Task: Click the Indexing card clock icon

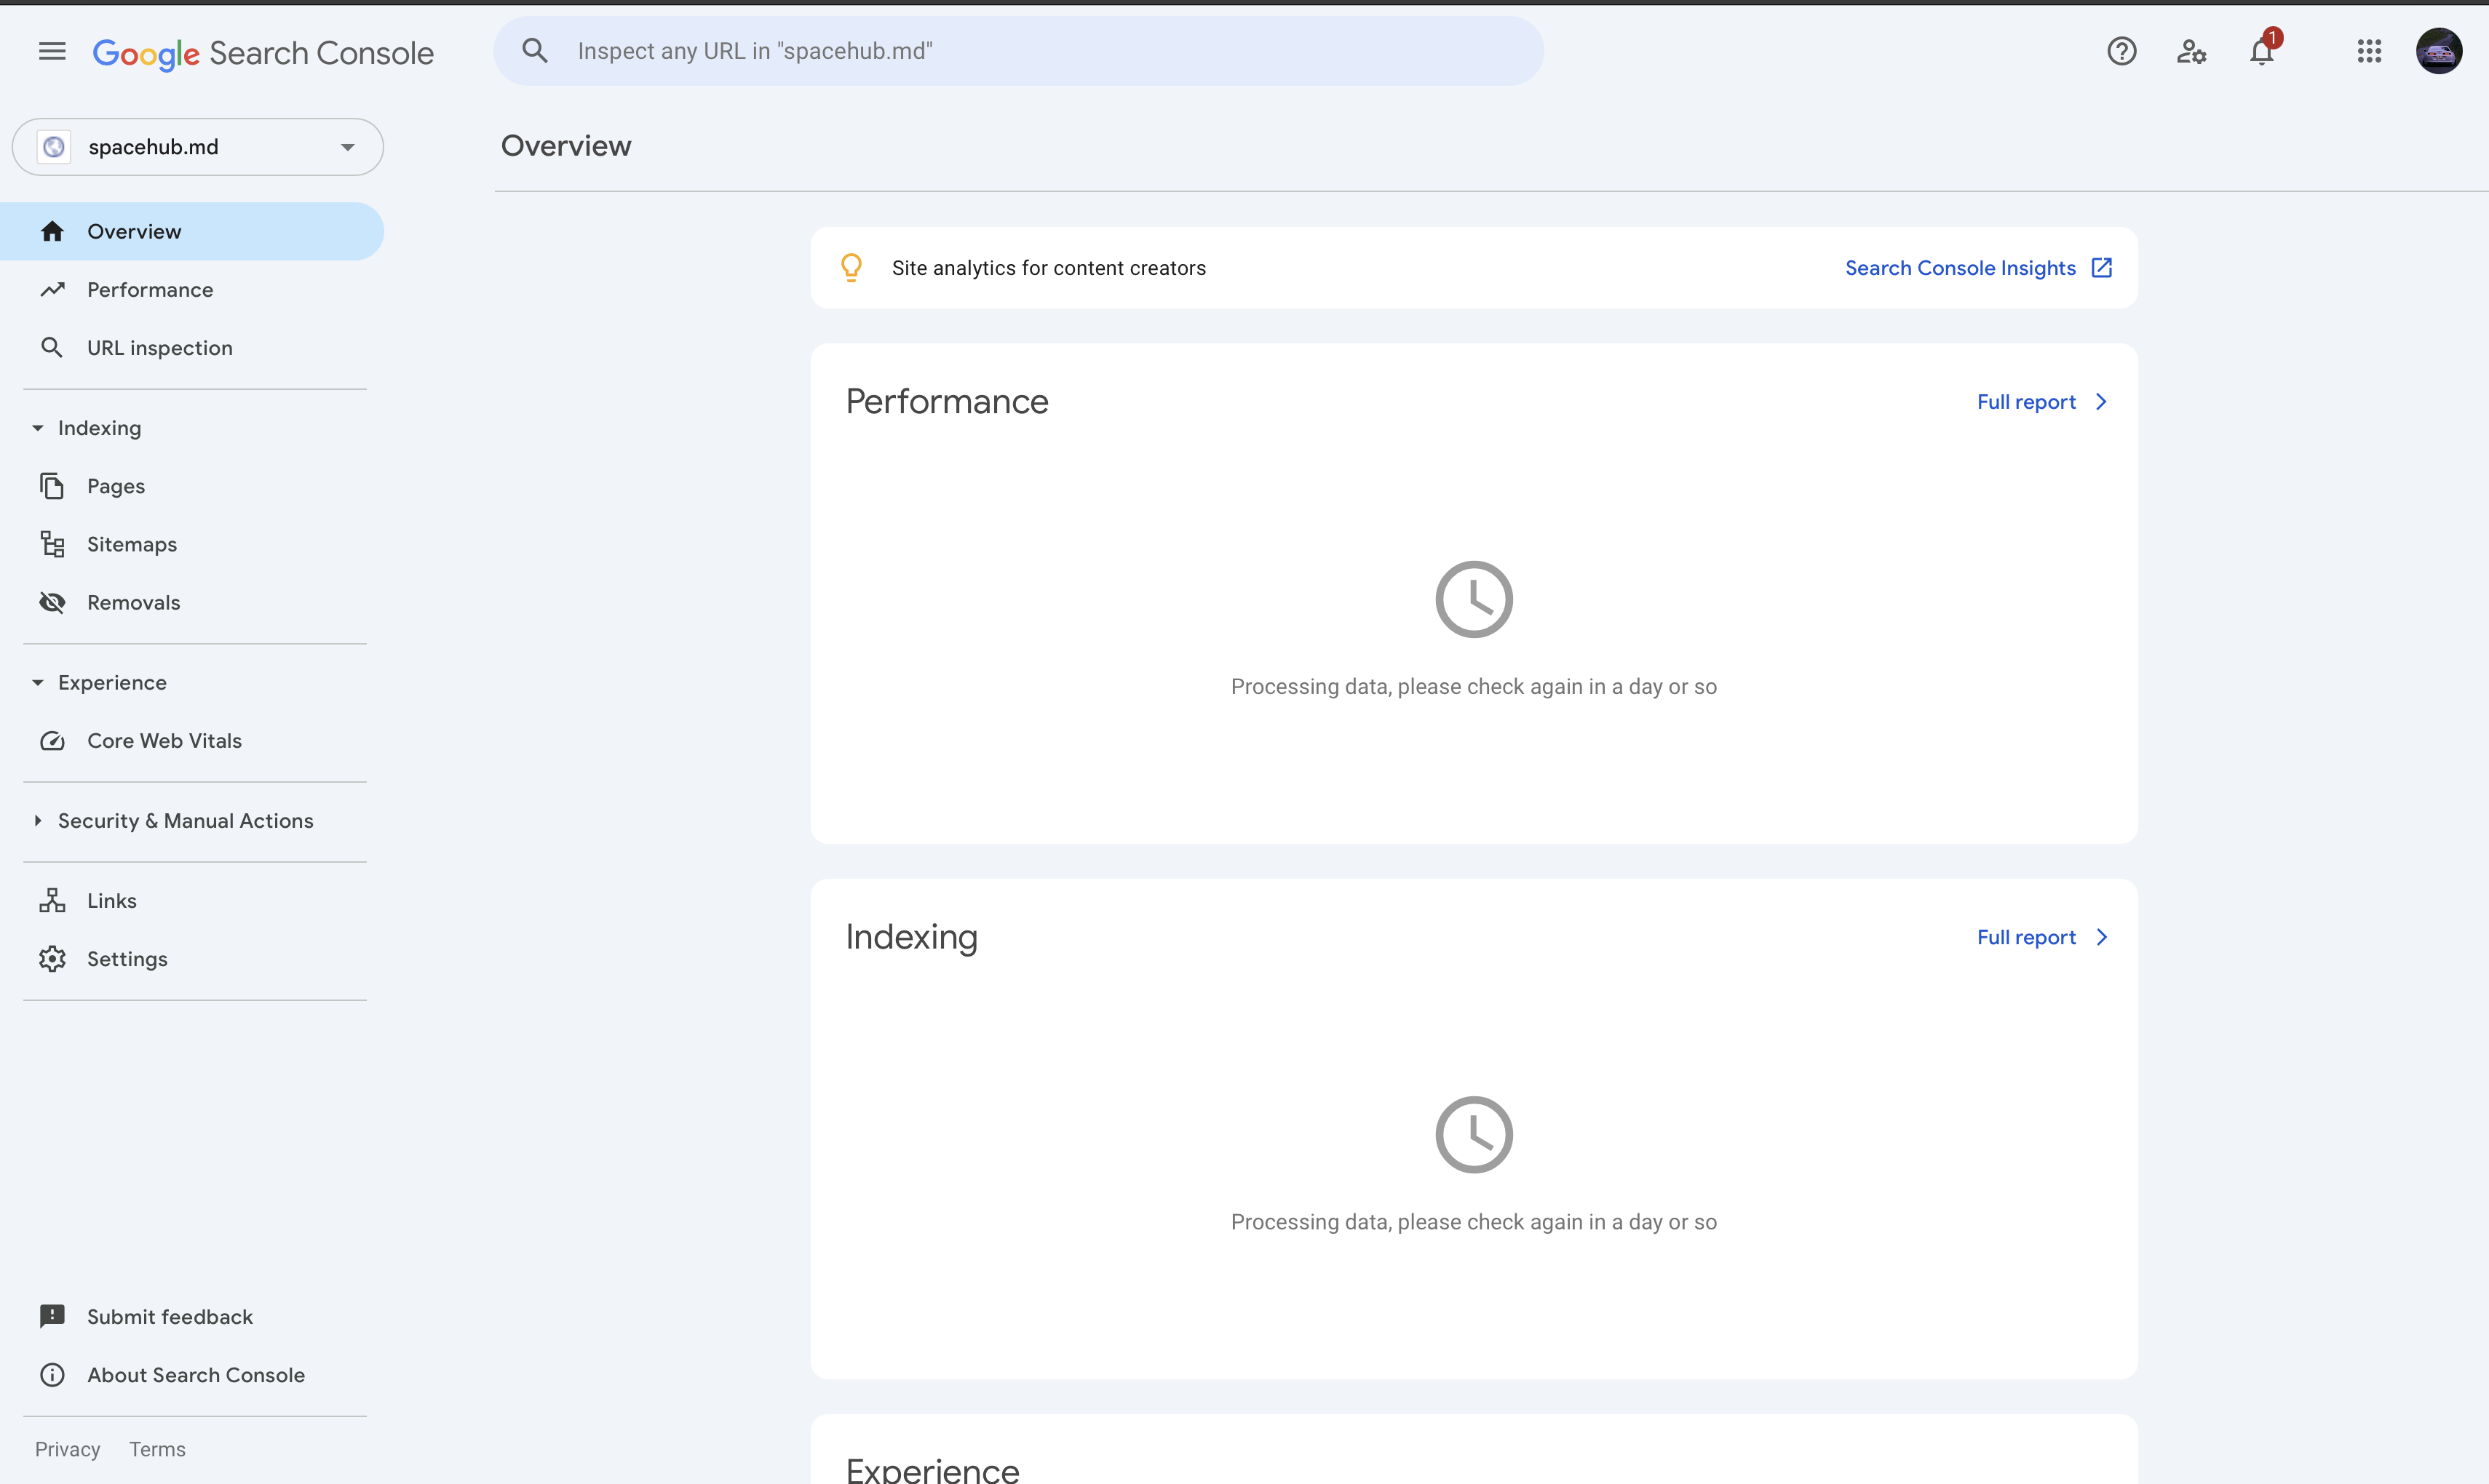Action: coord(1474,1135)
